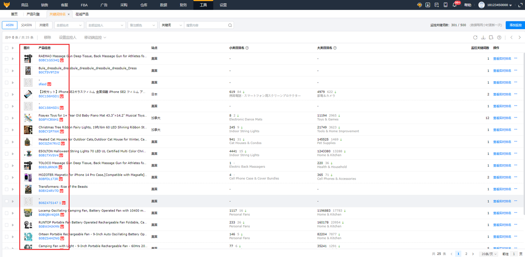Check the Christmas Tree Ribbon Lights row checkbox
The width and height of the screenshot is (525, 257).
(7, 130)
